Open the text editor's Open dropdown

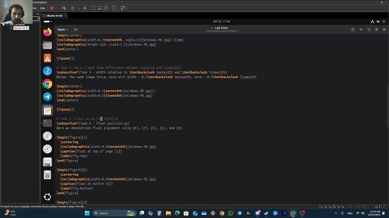click(63, 30)
